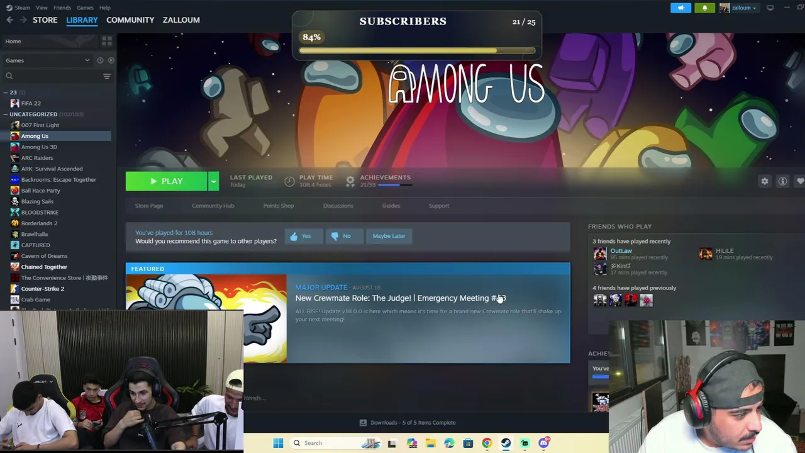The height and width of the screenshot is (453, 805).
Task: Collapse the Uncategorized category
Action: click(x=6, y=115)
